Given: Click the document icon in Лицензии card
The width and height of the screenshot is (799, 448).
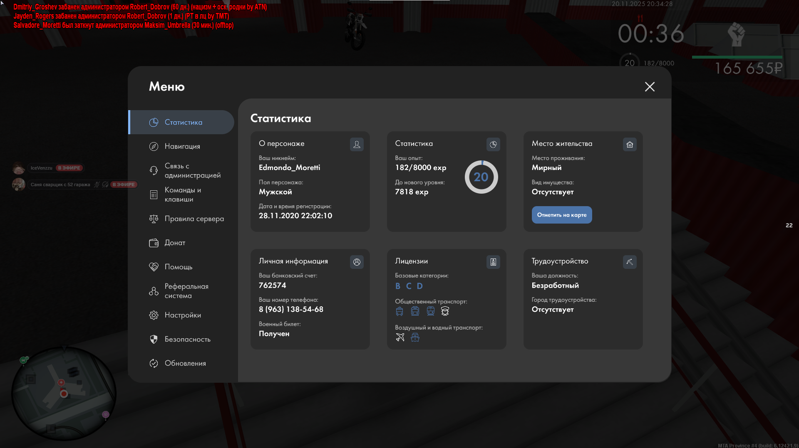Looking at the screenshot, I should pyautogui.click(x=493, y=262).
